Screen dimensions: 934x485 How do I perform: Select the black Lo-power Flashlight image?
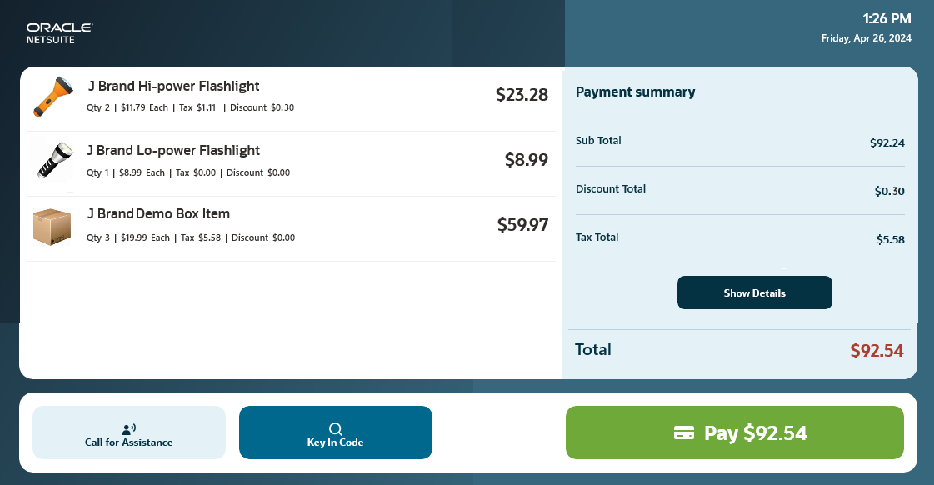click(54, 160)
